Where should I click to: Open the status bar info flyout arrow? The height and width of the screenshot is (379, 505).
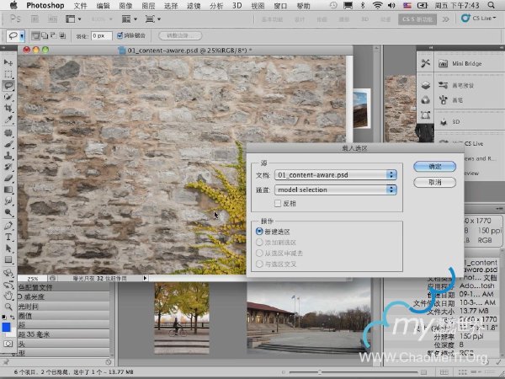coord(145,278)
